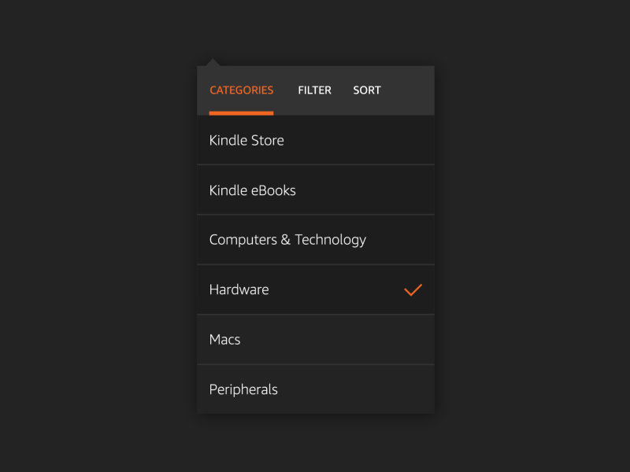Click outside the popup to dismiss it

click(94, 236)
